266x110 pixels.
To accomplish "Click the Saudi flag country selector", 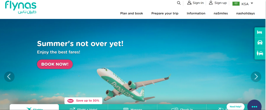I will click(x=236, y=4).
